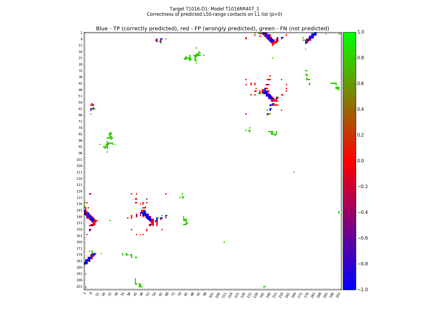This screenshot has height=322, width=429.
Task: Click the isolated green dot at row 166, column 111
Action: pos(224,242)
